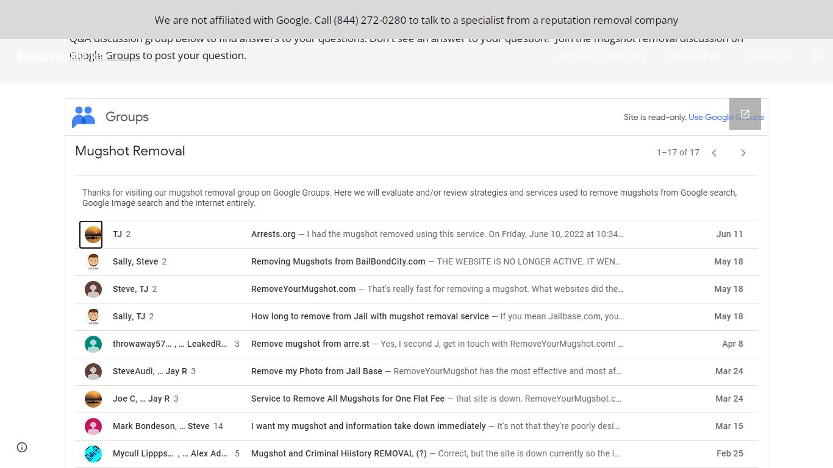Click the Jun 11 date cell
Screen dimensions: 833x468
coord(729,234)
